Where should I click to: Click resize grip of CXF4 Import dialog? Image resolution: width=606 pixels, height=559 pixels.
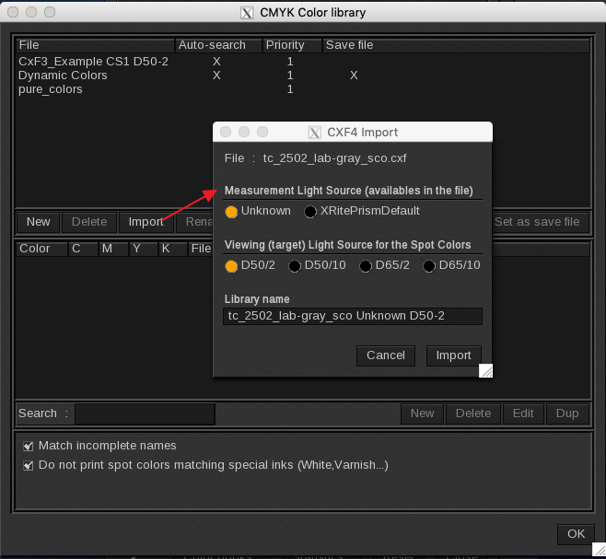[485, 370]
